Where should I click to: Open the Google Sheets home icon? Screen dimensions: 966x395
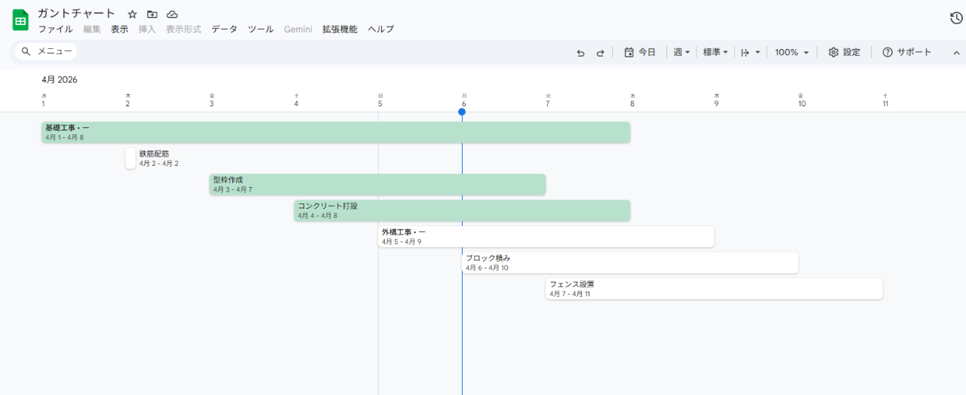click(20, 20)
